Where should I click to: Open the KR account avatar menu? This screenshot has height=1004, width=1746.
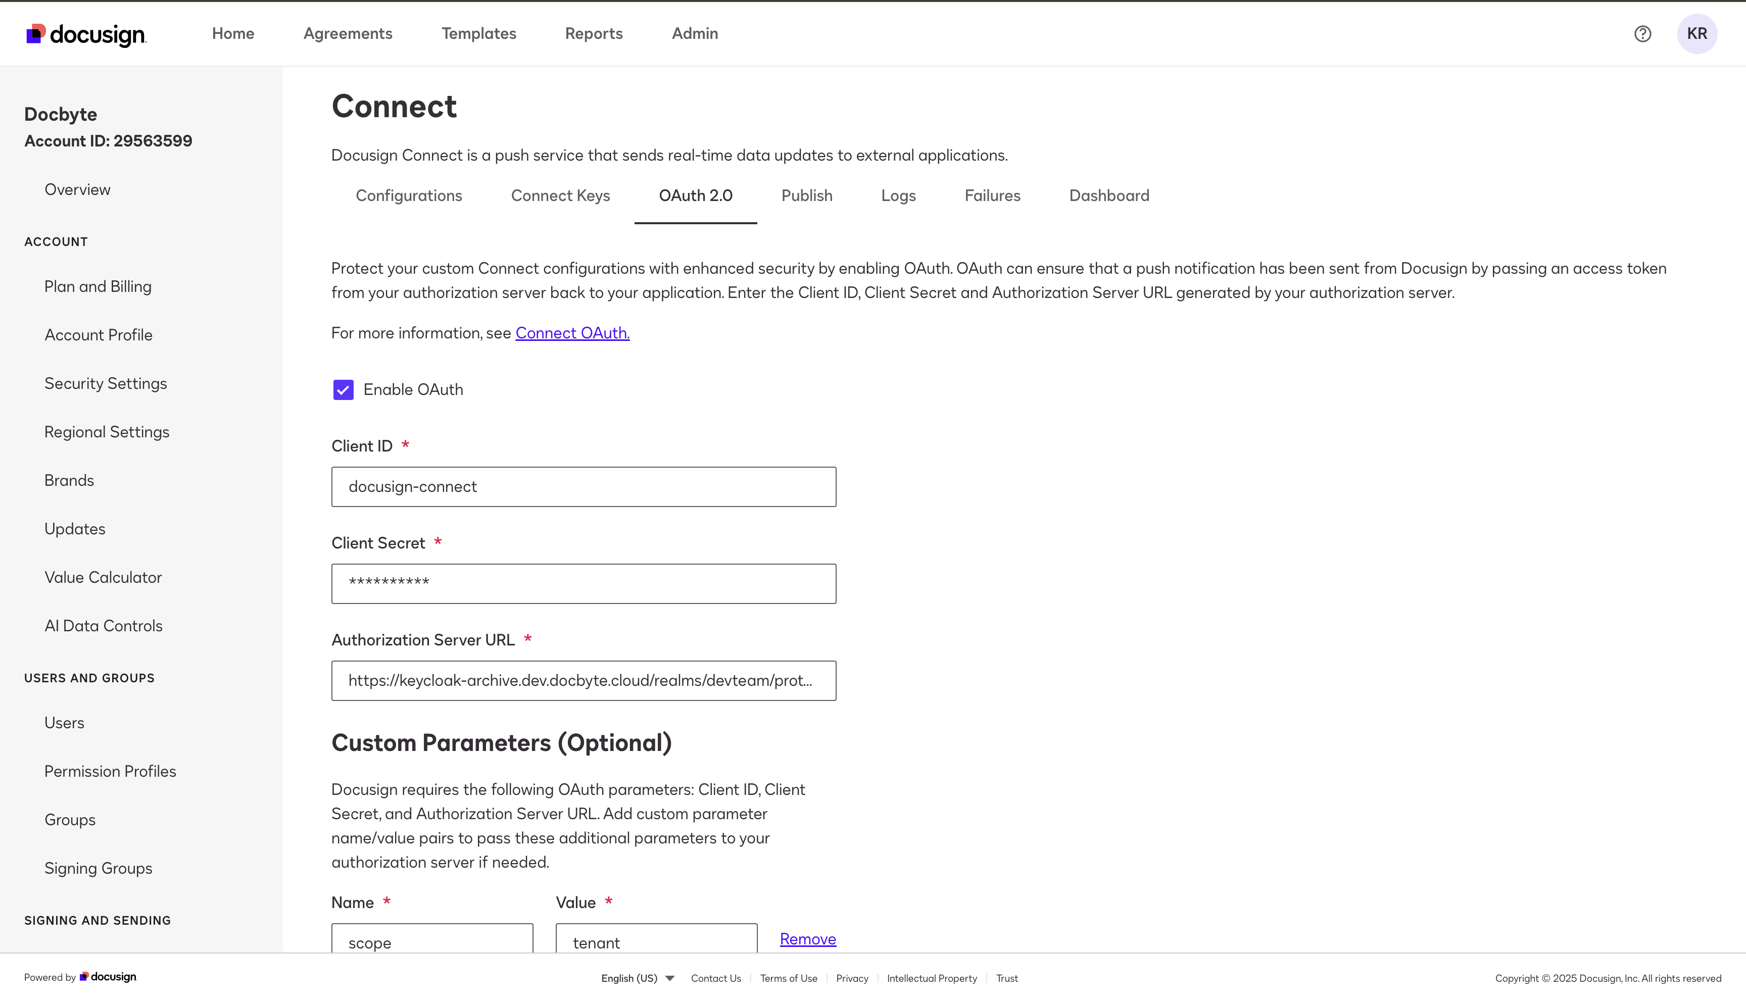[1698, 33]
